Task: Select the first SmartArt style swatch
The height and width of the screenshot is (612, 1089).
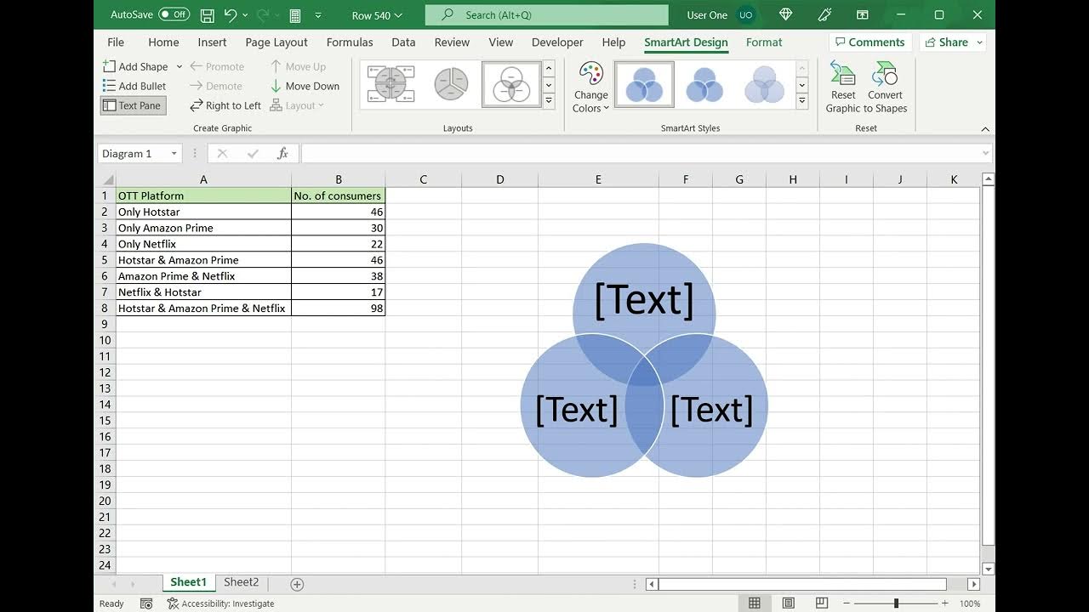Action: (644, 83)
